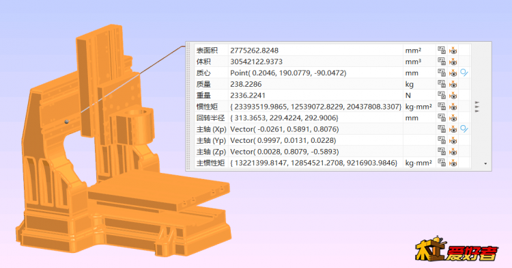Click the 主轴 (Xp) row label
Image resolution: width=512 pixels, height=268 pixels.
pos(211,129)
